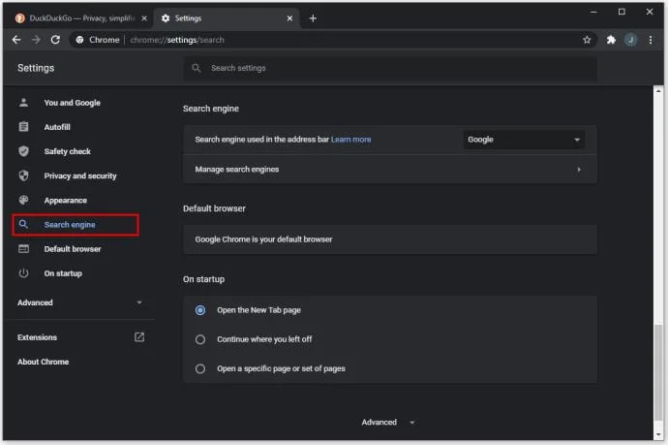The image size is (668, 445).
Task: Click Google Chrome is your default browser text
Action: [263, 239]
